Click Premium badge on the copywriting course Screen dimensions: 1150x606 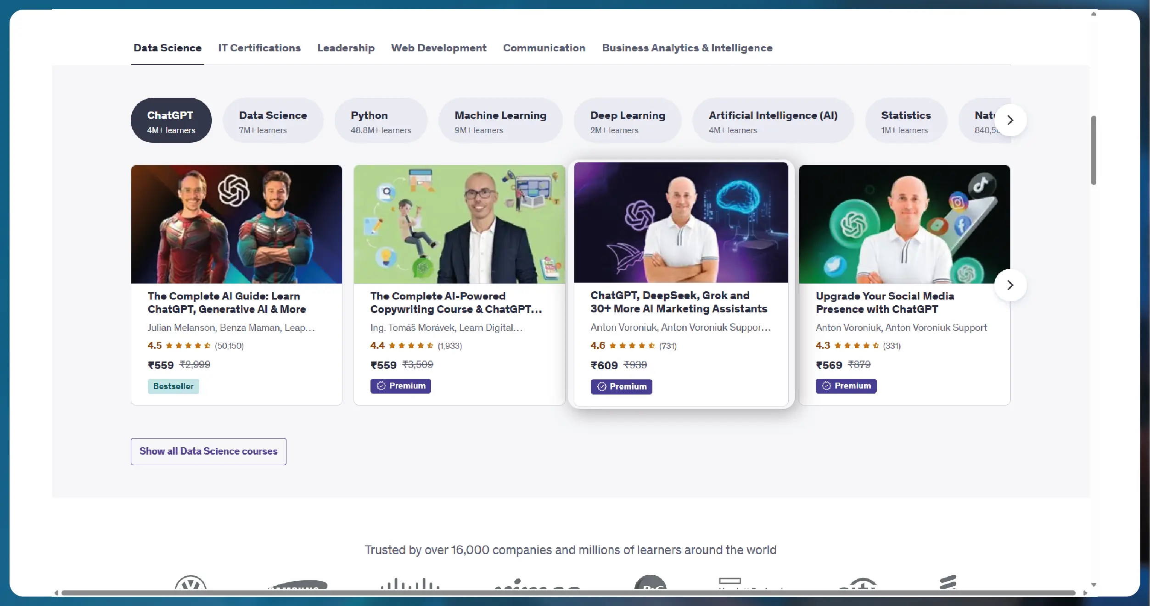(x=400, y=386)
